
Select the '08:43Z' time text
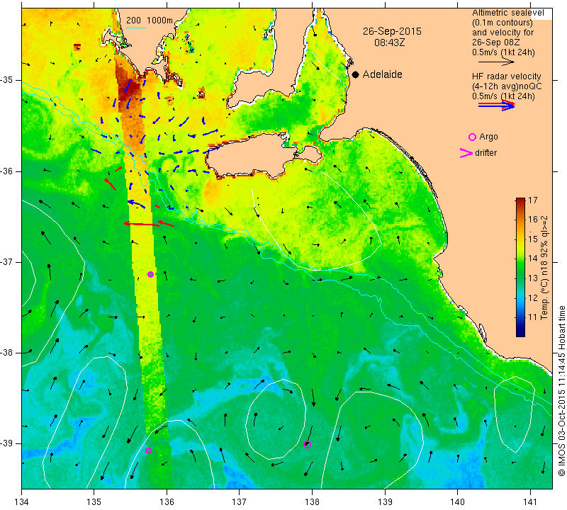click(x=389, y=42)
